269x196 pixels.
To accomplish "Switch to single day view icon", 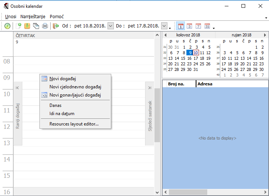I will (x=180, y=26).
